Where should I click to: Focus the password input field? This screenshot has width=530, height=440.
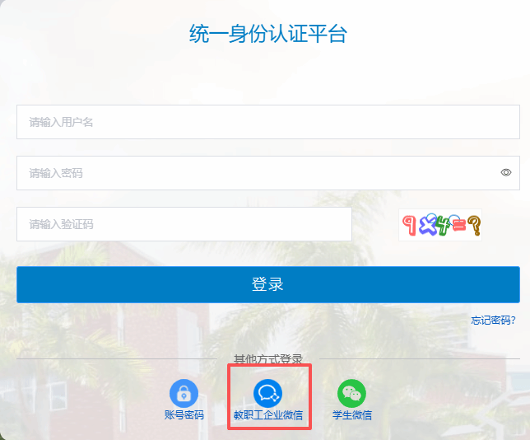tap(255, 173)
